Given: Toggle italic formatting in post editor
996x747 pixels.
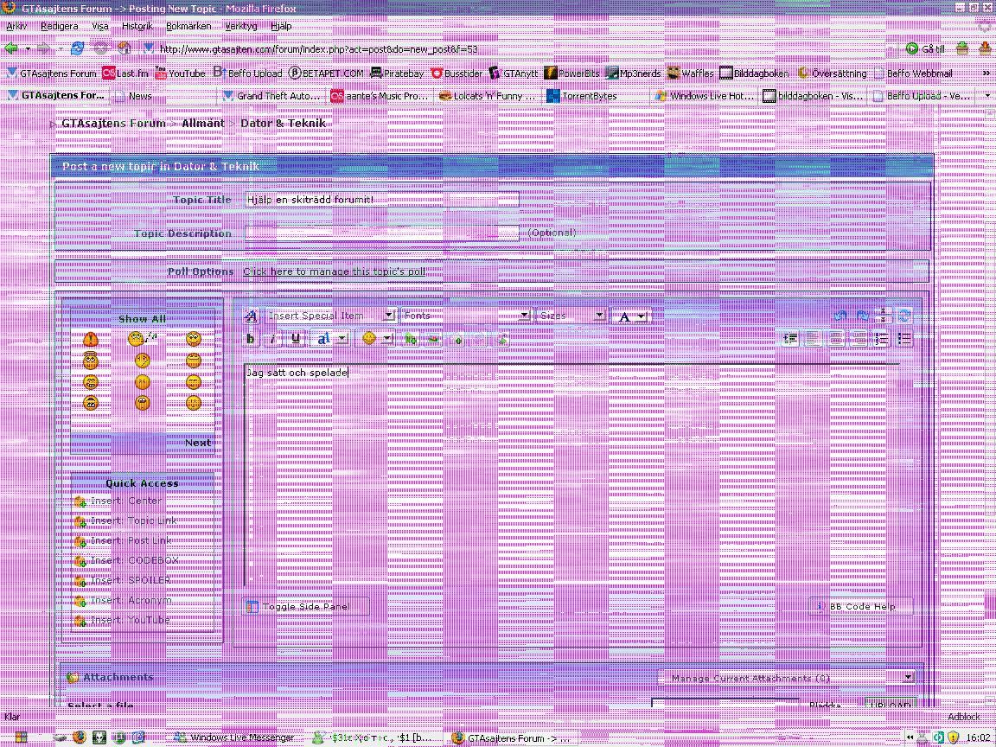Looking at the screenshot, I should click(273, 339).
